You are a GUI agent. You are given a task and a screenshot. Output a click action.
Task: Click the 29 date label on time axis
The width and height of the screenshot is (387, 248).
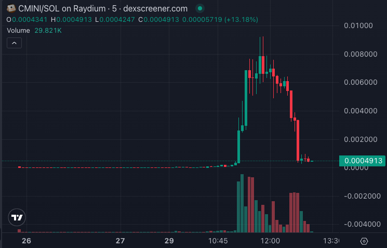169,241
